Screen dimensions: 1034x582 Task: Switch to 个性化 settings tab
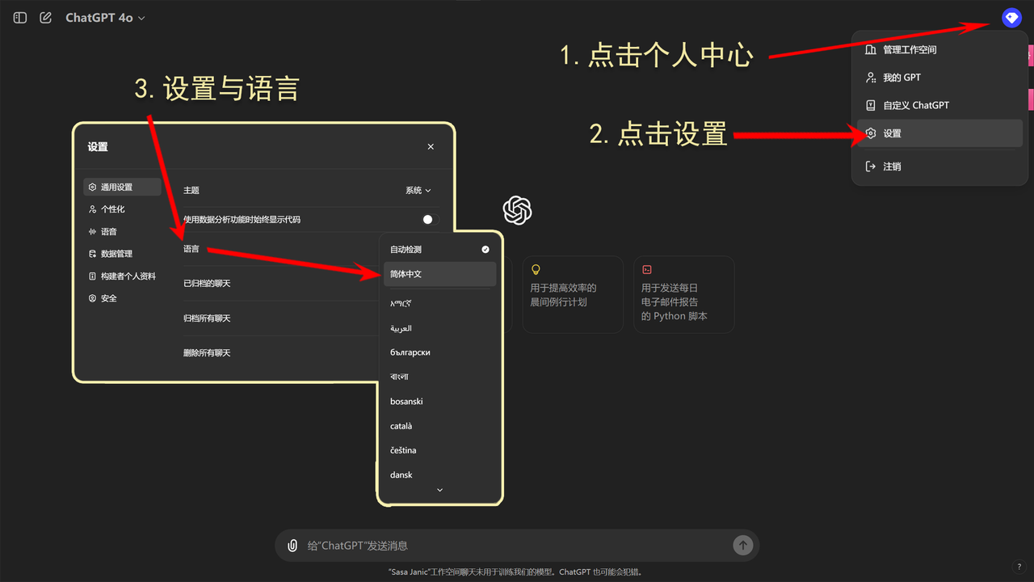pos(122,209)
